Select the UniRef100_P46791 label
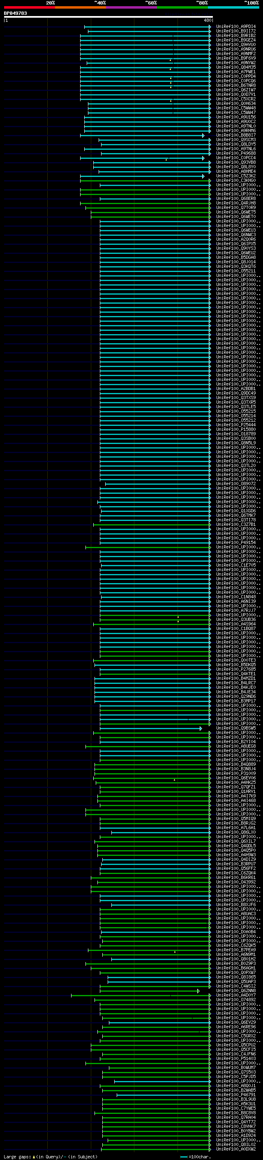Viewport: 263px width, 1160px height. pos(236,1095)
